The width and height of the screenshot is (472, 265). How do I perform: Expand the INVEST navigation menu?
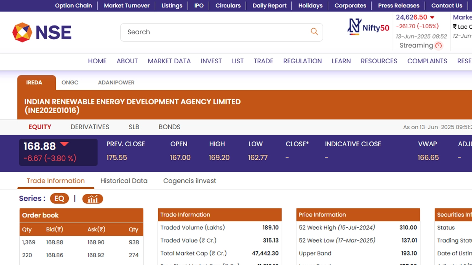tap(211, 61)
